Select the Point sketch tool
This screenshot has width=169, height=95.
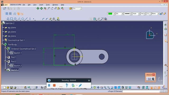point(34,19)
